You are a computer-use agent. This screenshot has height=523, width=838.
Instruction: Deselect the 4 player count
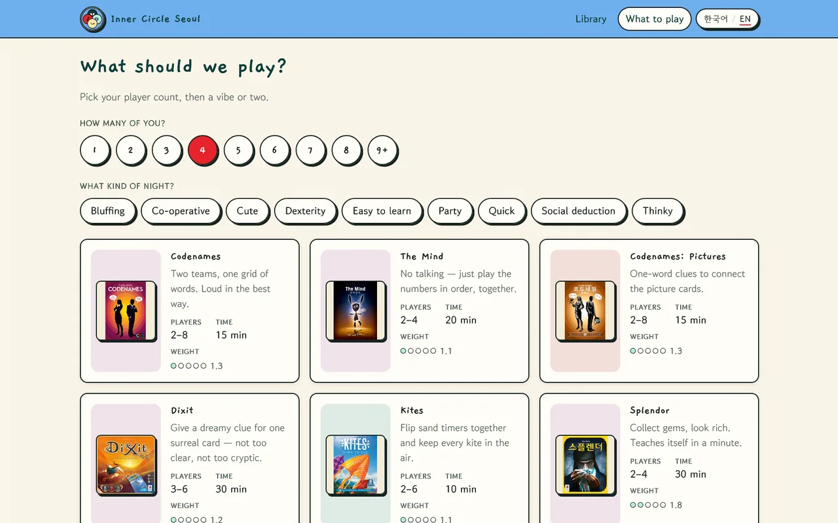[203, 150]
